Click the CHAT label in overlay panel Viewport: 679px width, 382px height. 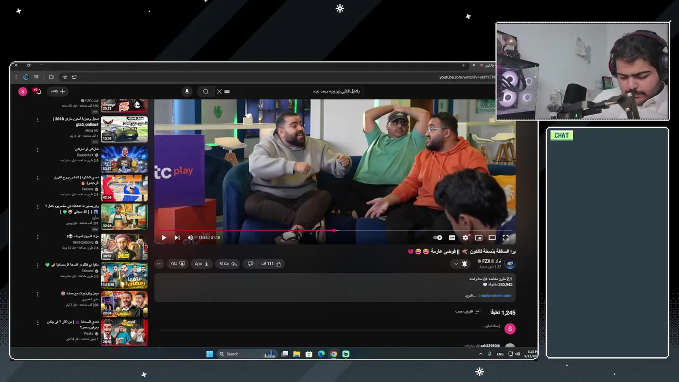561,135
